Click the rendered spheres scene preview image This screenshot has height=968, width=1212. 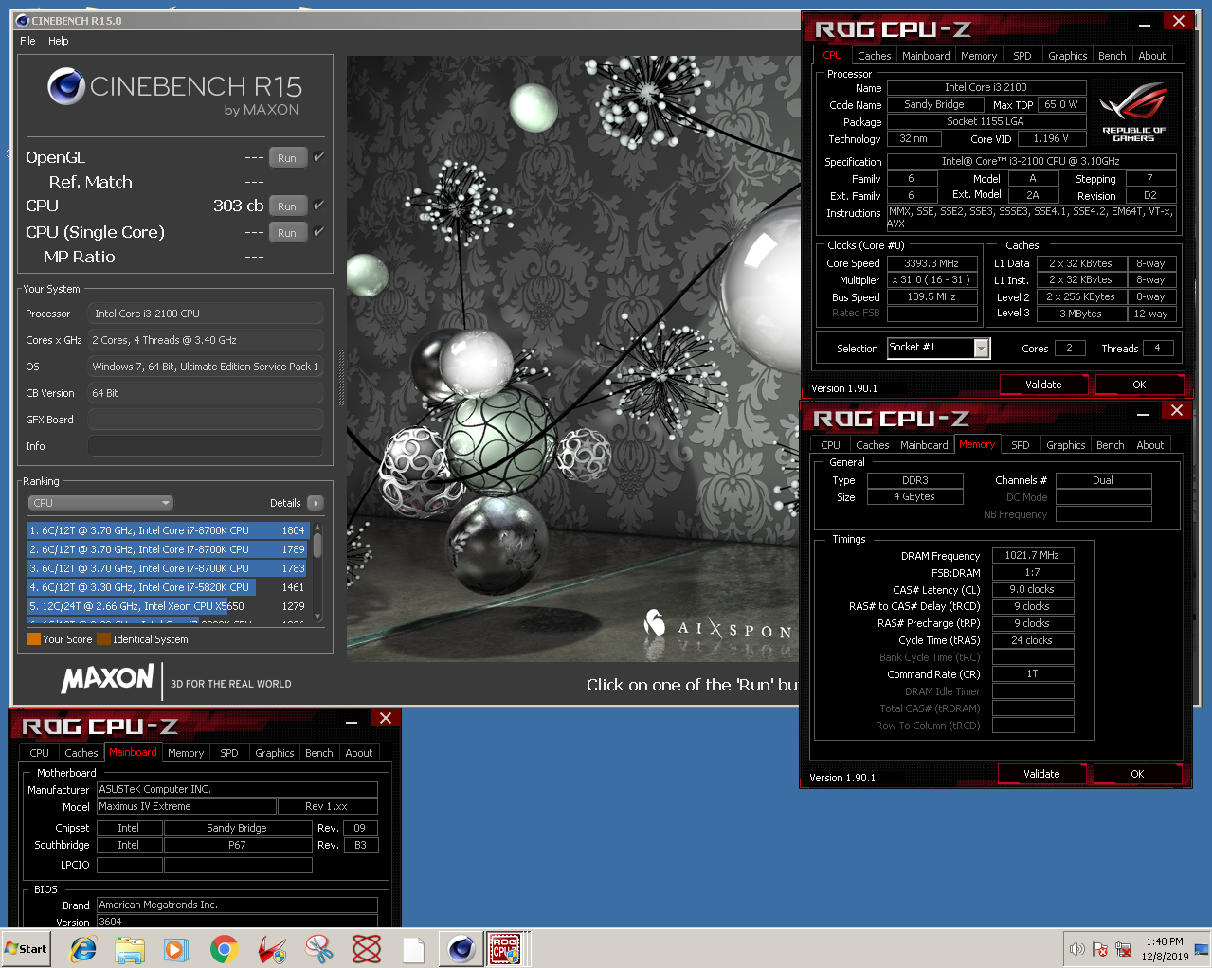573,359
